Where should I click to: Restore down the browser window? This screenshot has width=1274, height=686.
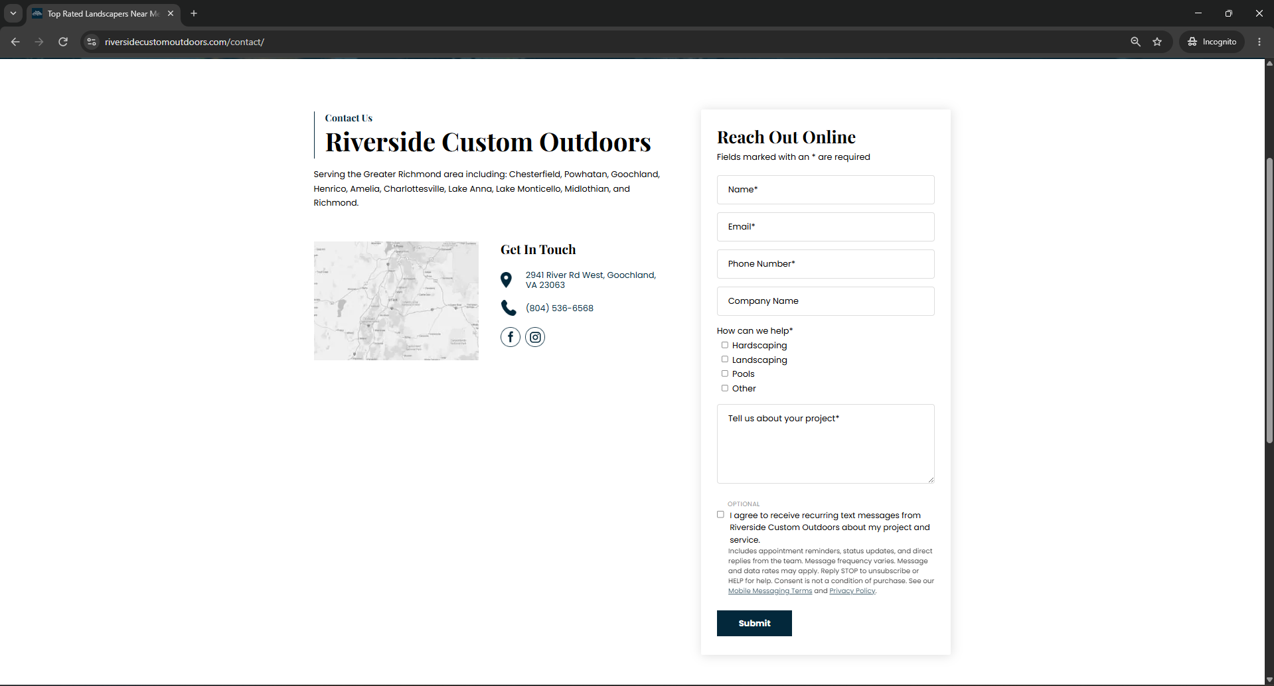1229,13
